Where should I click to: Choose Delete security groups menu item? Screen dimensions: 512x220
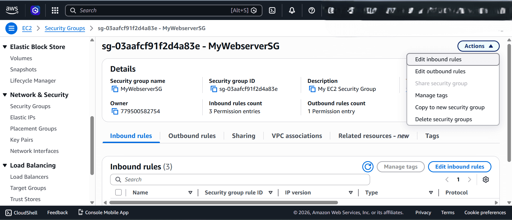(x=453, y=119)
